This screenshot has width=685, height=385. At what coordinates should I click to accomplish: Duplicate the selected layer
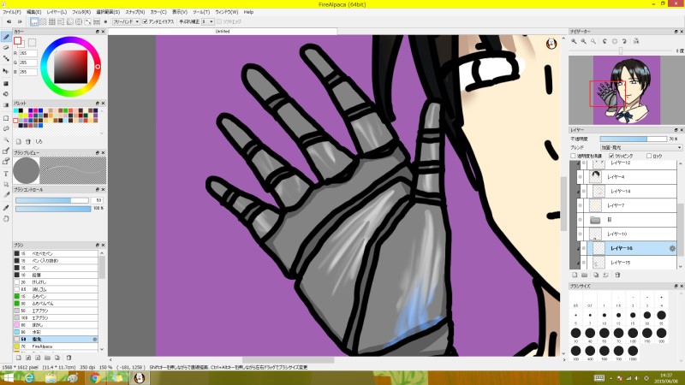[595, 275]
